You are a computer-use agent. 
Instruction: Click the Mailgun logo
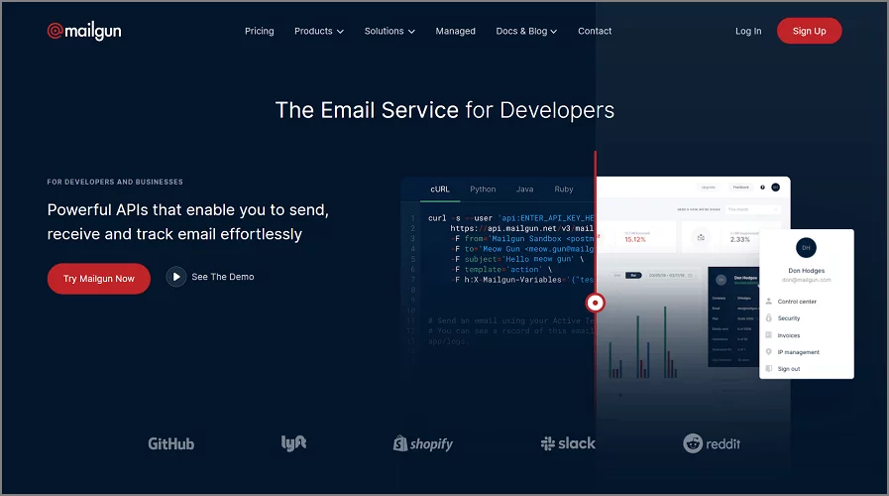point(84,31)
